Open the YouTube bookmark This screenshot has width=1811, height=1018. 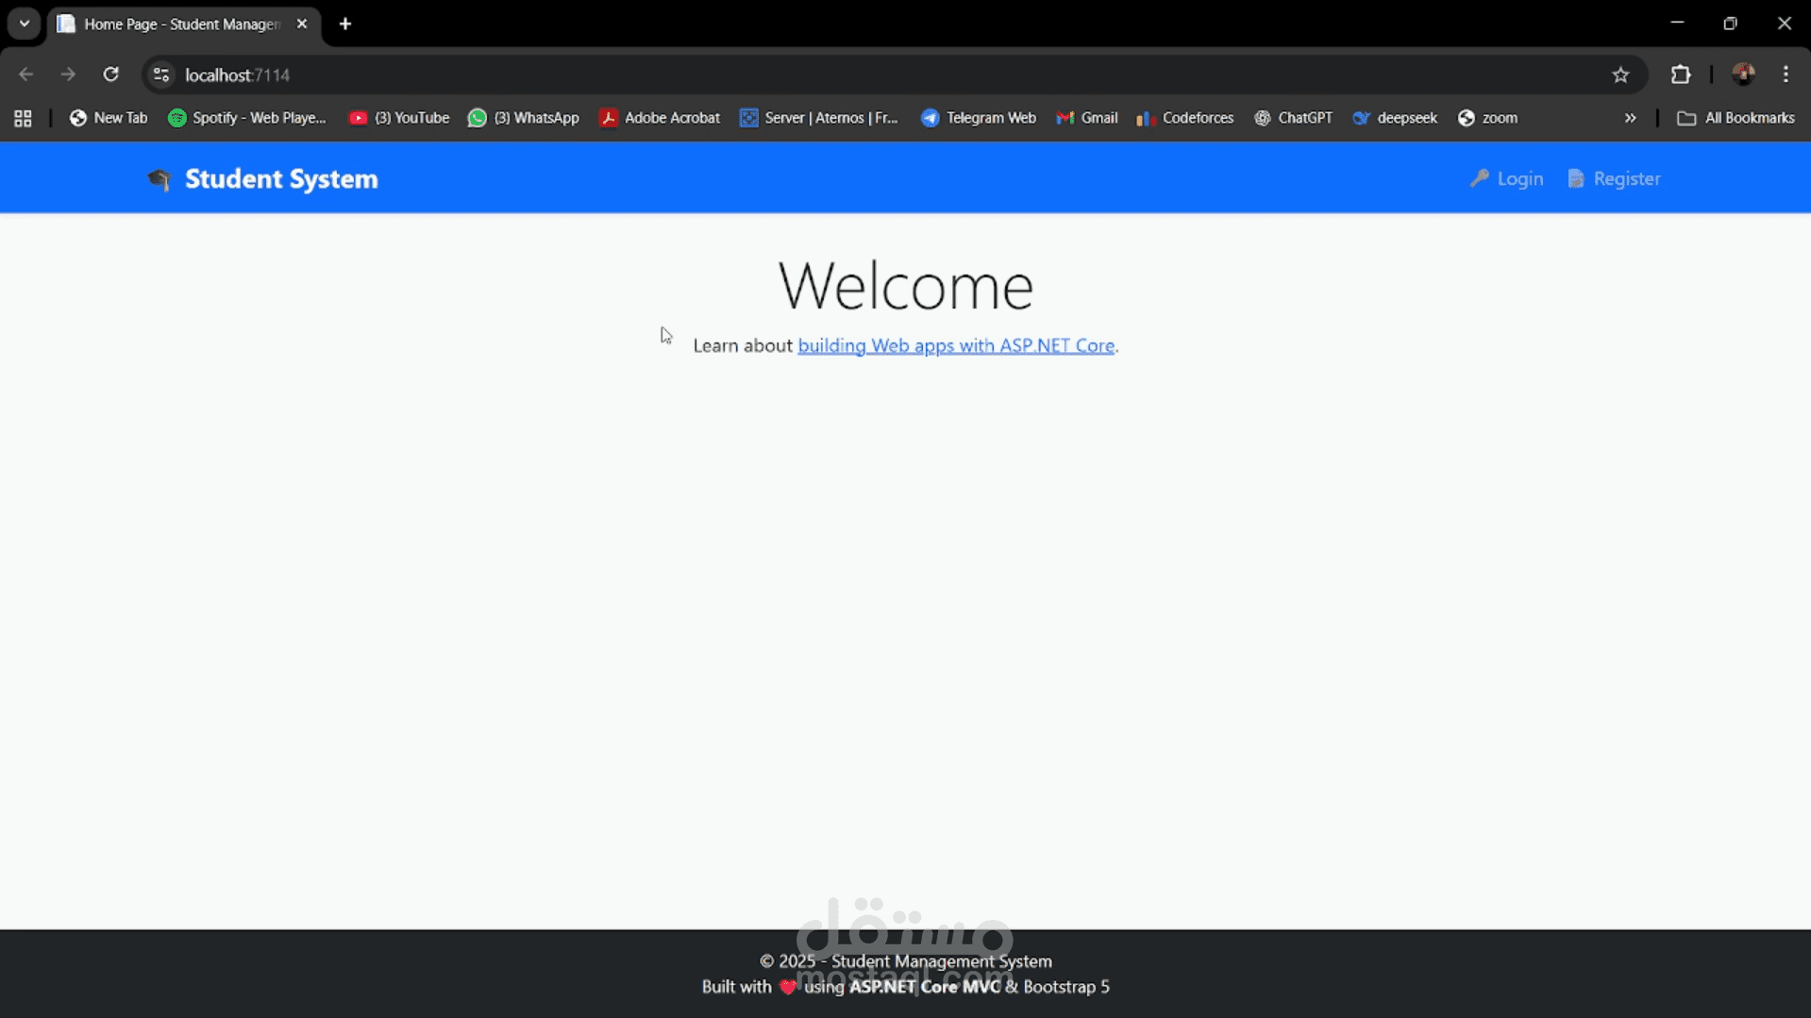pyautogui.click(x=398, y=117)
